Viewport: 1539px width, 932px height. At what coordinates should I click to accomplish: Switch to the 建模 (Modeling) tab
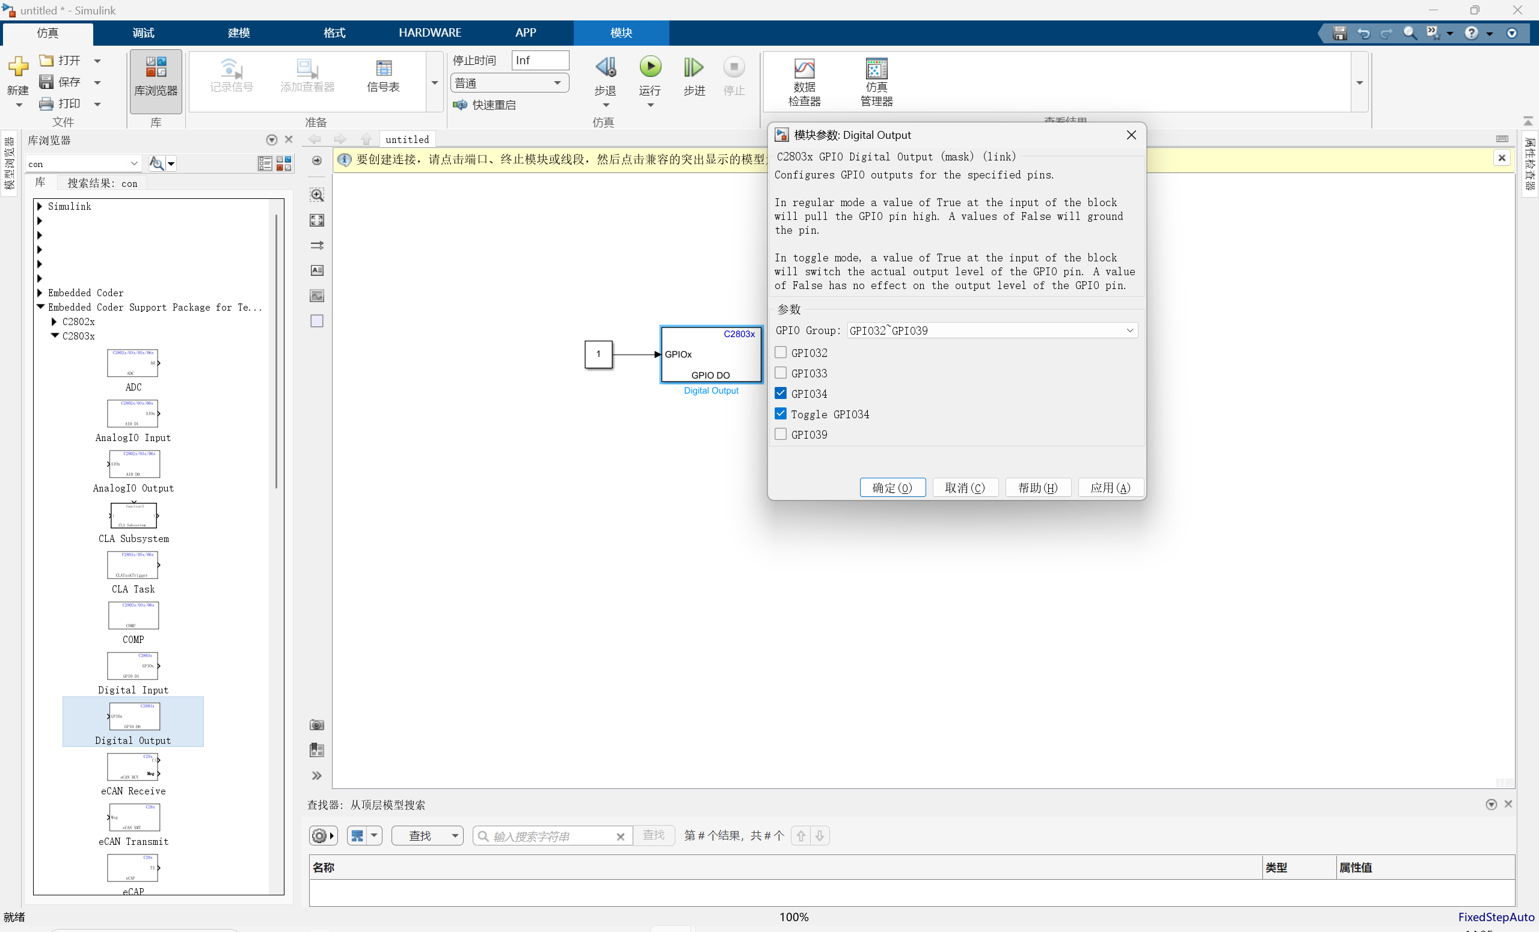point(239,32)
